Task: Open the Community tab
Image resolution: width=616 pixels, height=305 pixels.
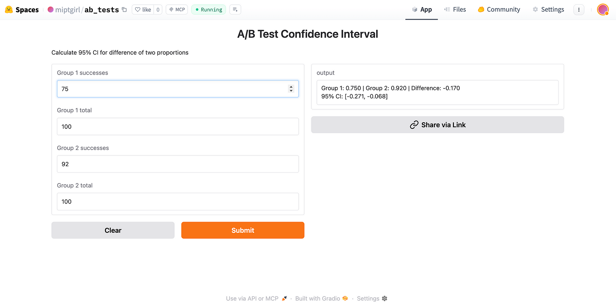Action: pyautogui.click(x=499, y=10)
